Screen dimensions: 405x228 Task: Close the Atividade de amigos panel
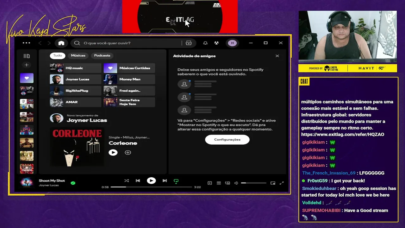pyautogui.click(x=277, y=56)
